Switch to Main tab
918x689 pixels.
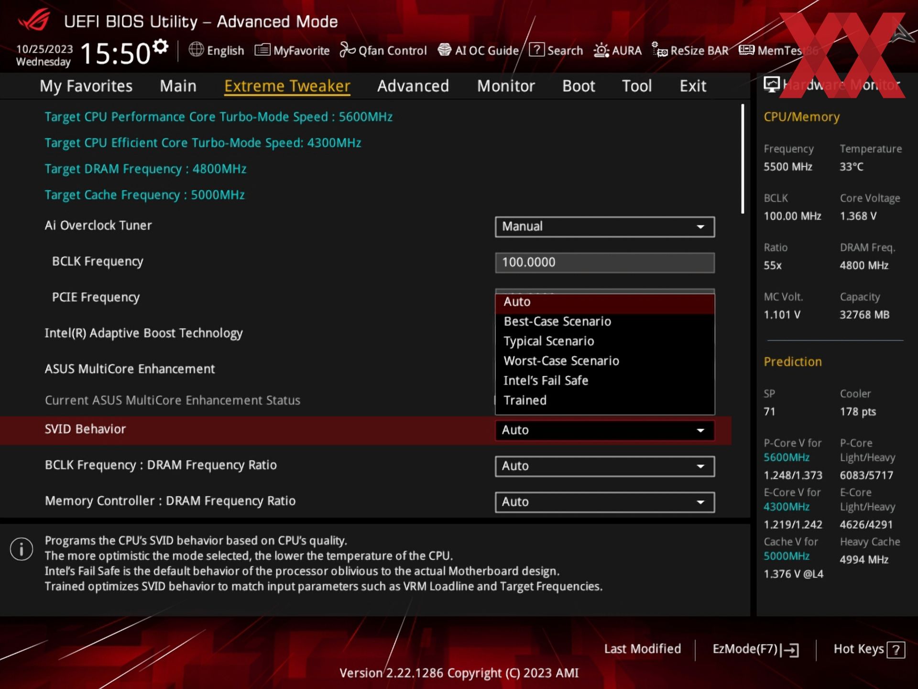(x=178, y=86)
